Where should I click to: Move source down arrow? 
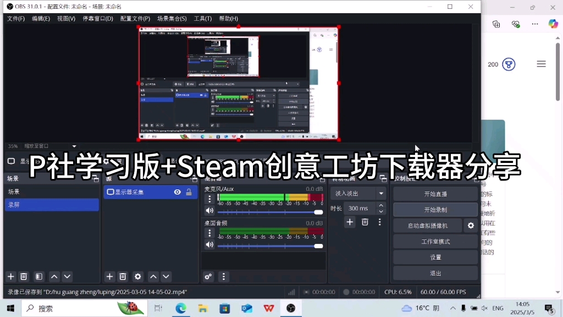pyautogui.click(x=166, y=276)
